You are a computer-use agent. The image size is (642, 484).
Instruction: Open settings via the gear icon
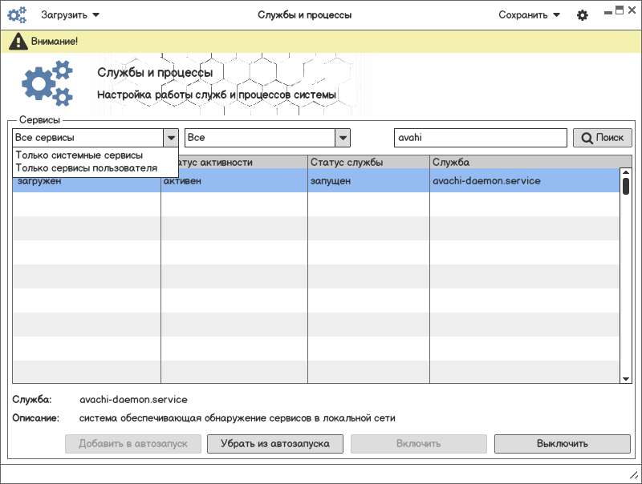[583, 15]
